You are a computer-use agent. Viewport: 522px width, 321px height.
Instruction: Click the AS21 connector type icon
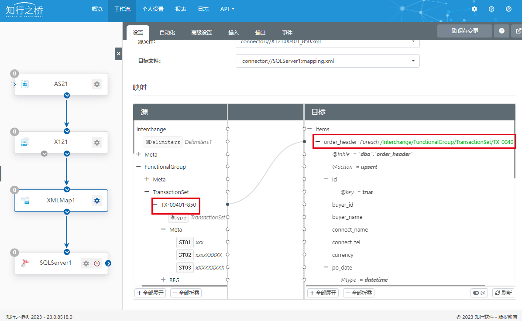point(25,84)
